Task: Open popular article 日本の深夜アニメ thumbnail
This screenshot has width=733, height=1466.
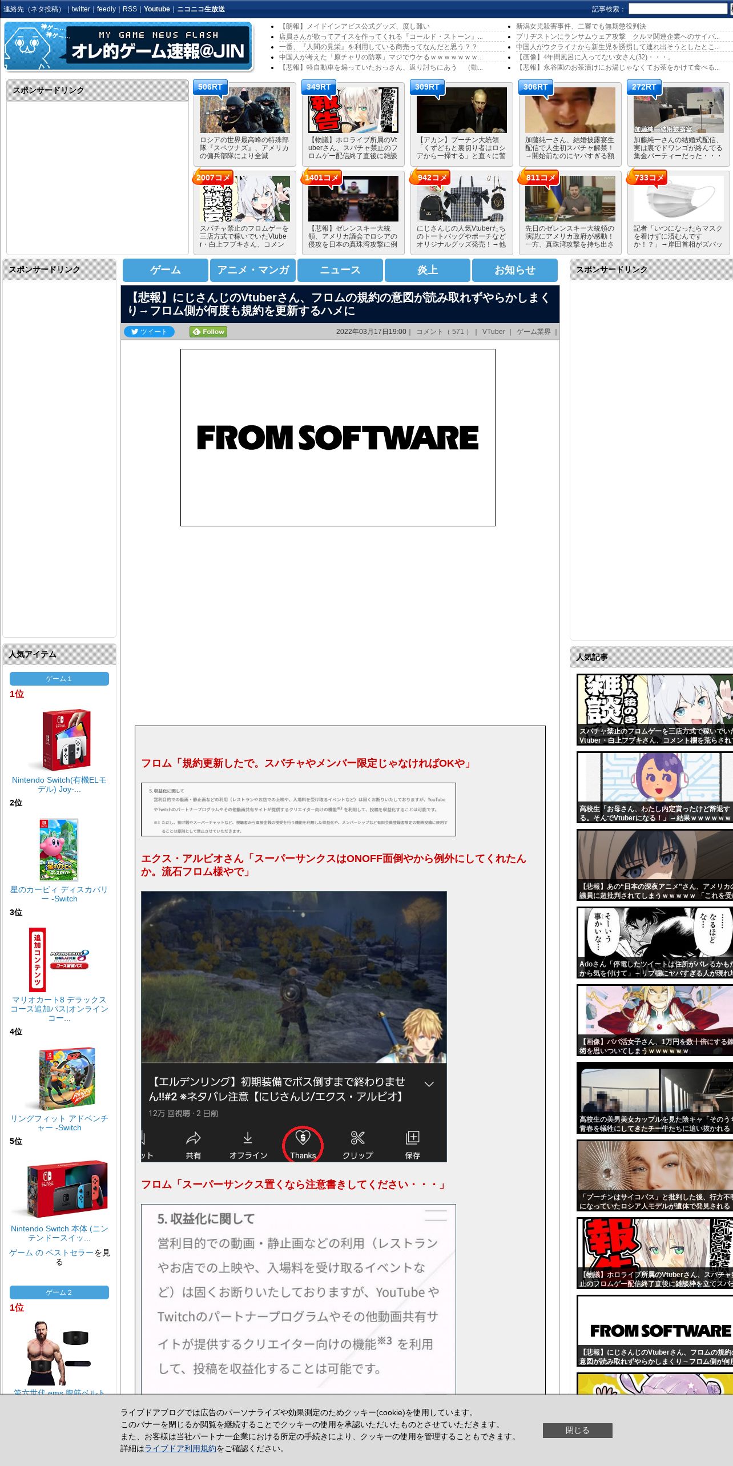Action: (x=655, y=865)
